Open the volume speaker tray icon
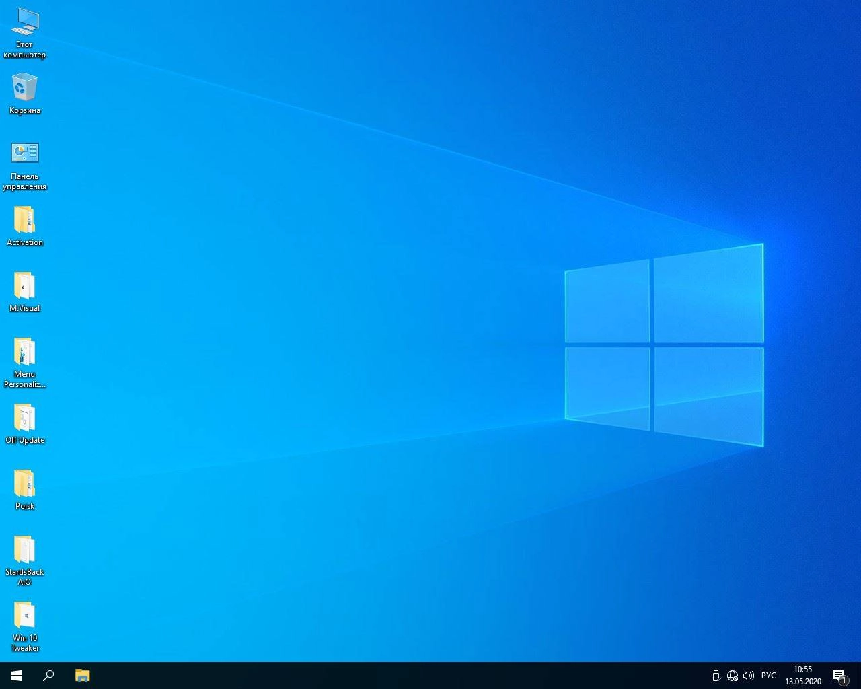The image size is (861, 689). (x=748, y=676)
